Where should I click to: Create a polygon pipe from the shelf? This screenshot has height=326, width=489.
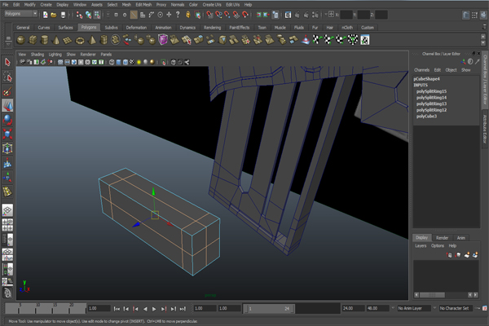(104, 40)
